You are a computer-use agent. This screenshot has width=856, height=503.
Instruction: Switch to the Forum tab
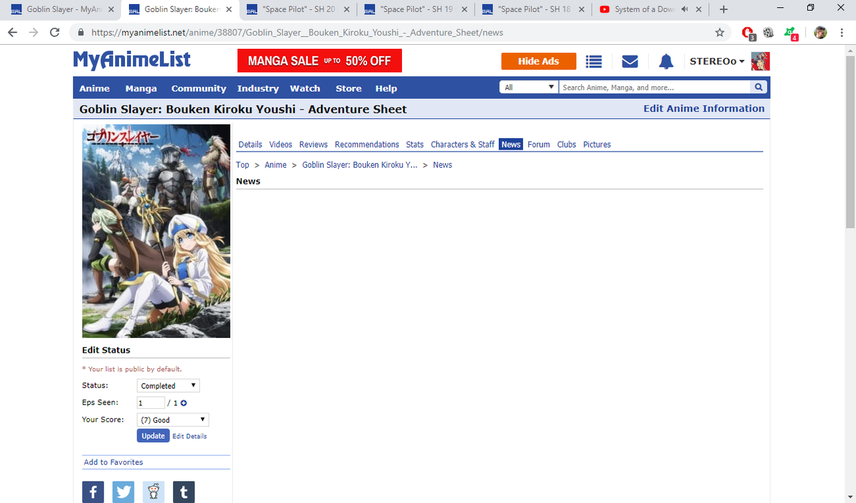point(538,144)
